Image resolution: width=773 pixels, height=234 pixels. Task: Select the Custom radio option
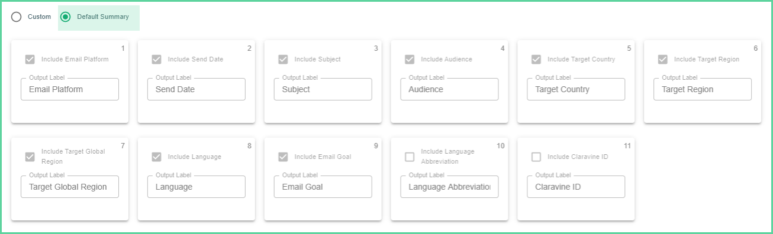(17, 17)
